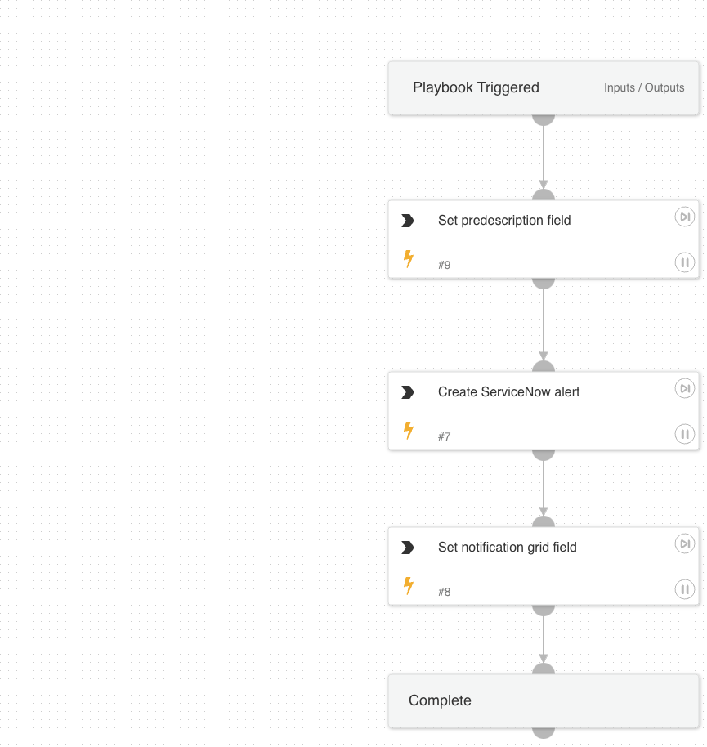This screenshot has width=707, height=747.
Task: Click the skip icon on Set notification grid field
Action: (684, 543)
